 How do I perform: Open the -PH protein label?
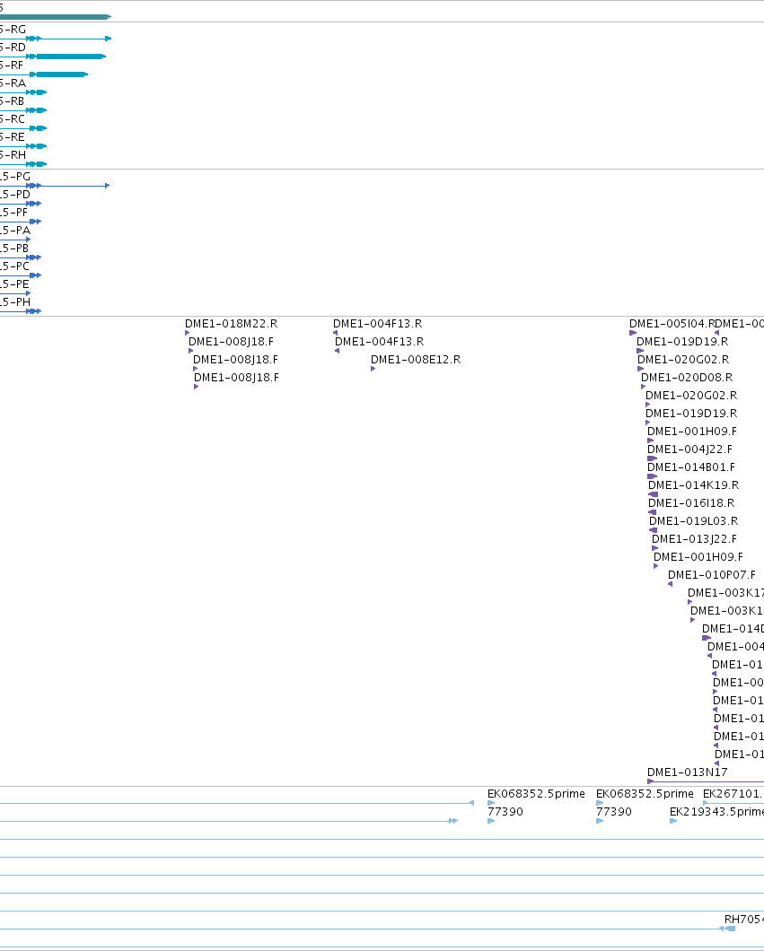pyautogui.click(x=15, y=301)
